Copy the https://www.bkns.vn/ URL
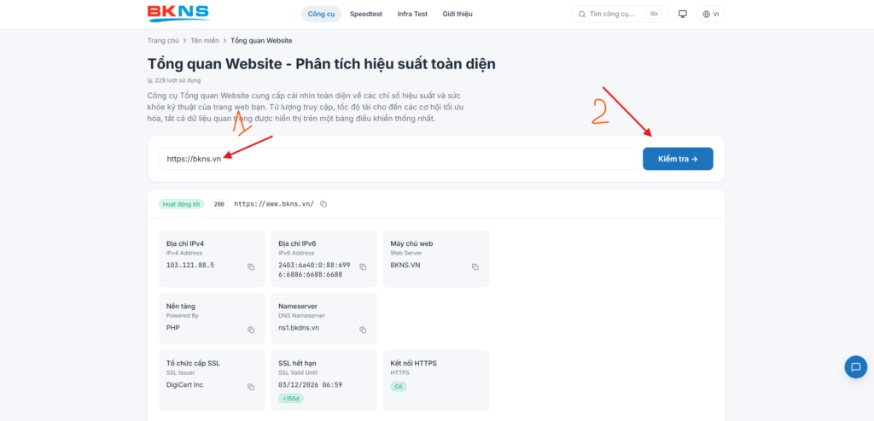874x421 pixels. pos(323,204)
